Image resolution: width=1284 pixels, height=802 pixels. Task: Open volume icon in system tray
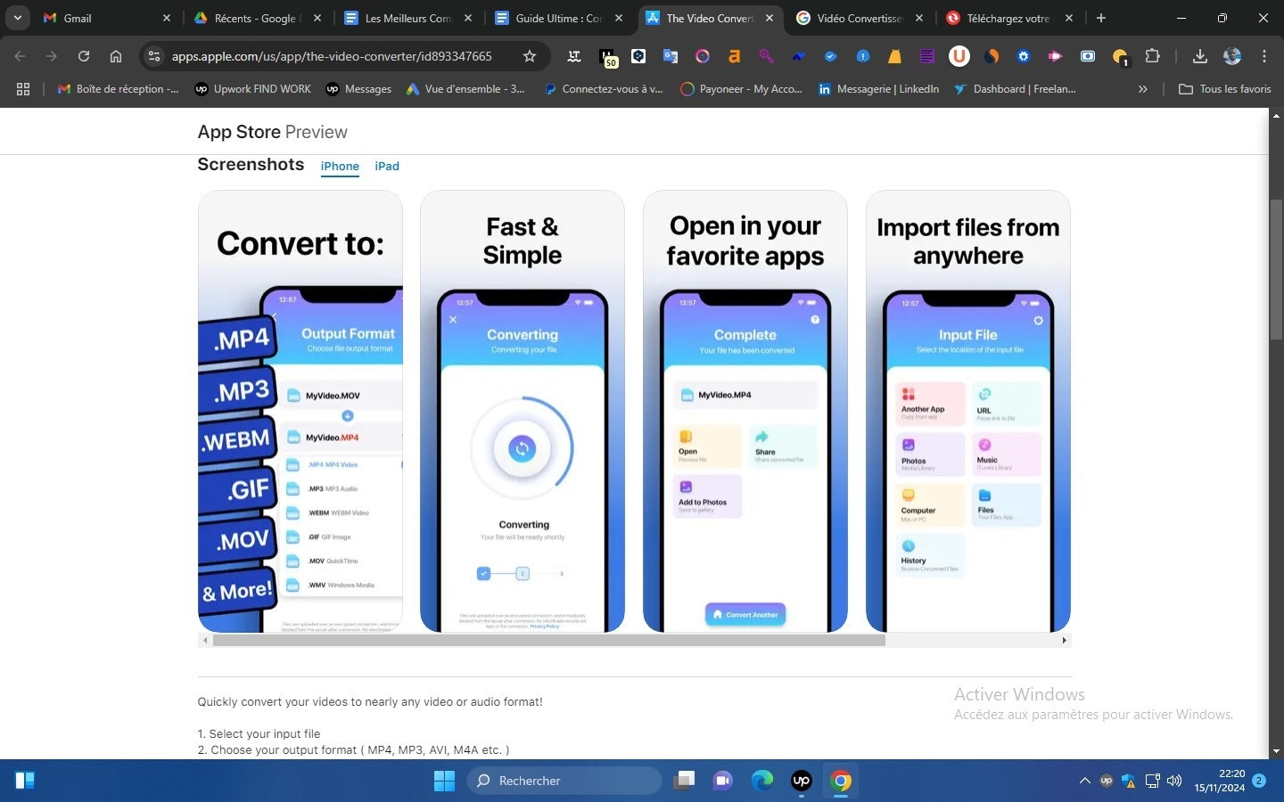click(1174, 781)
